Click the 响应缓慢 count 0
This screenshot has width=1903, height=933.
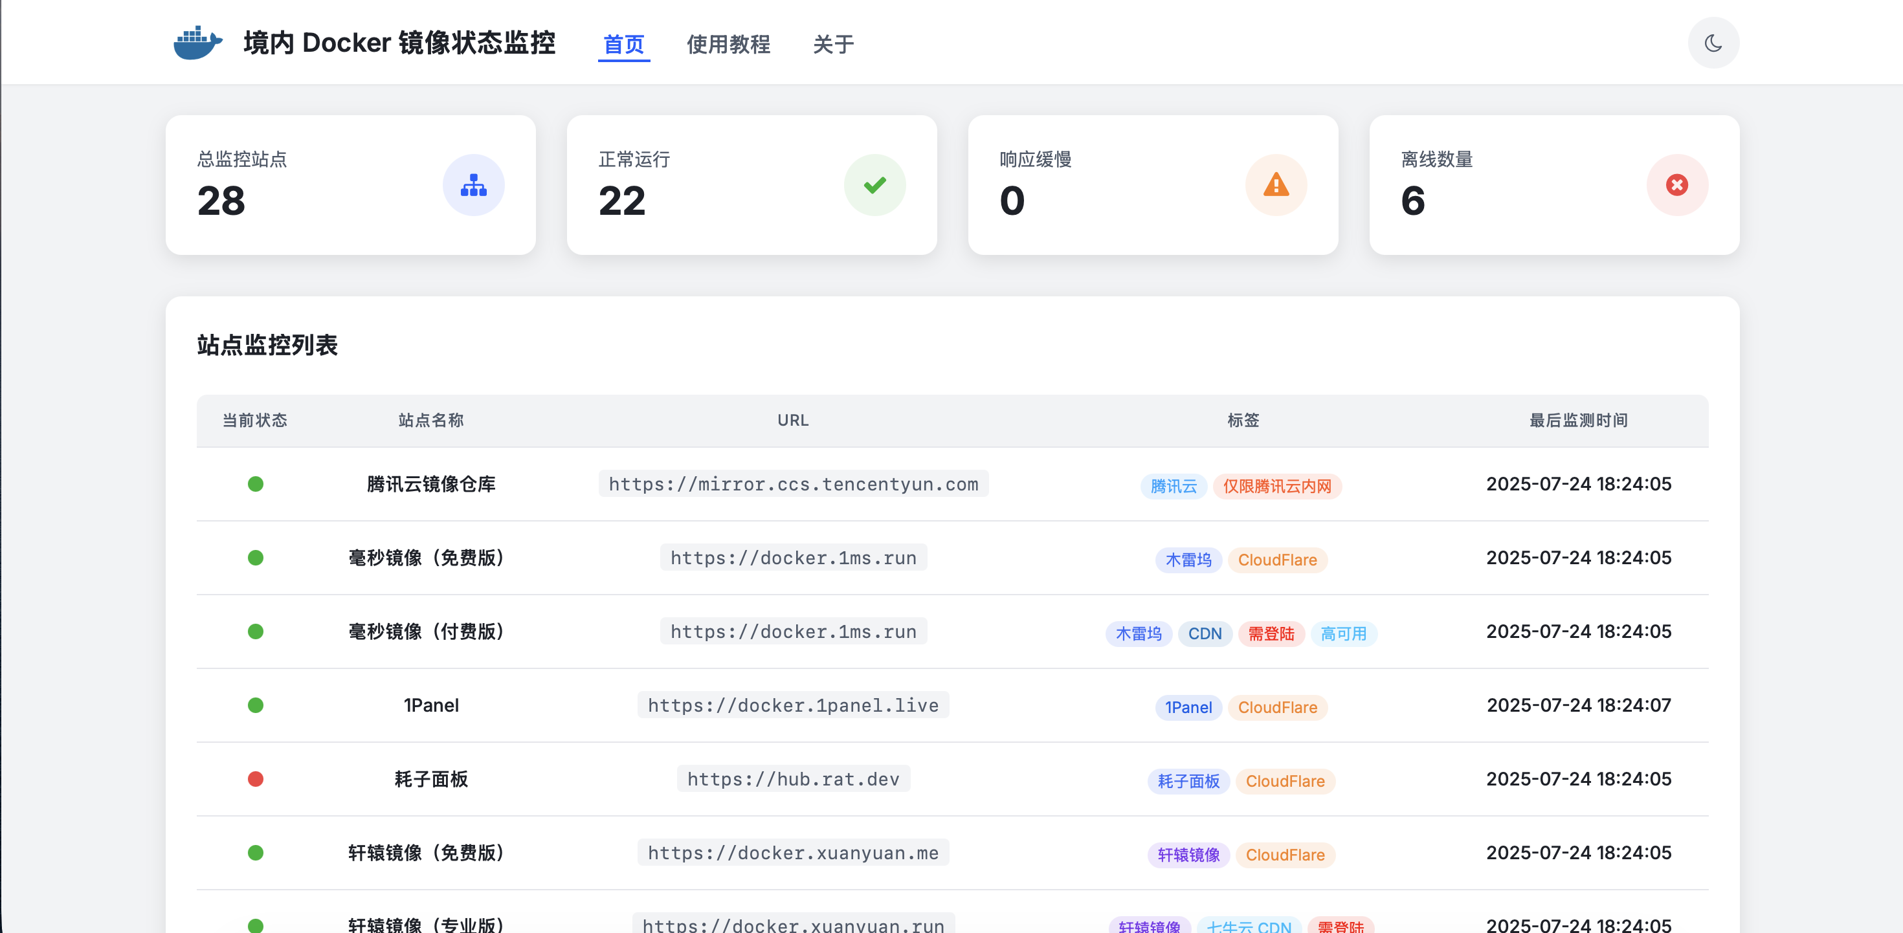(x=1012, y=201)
